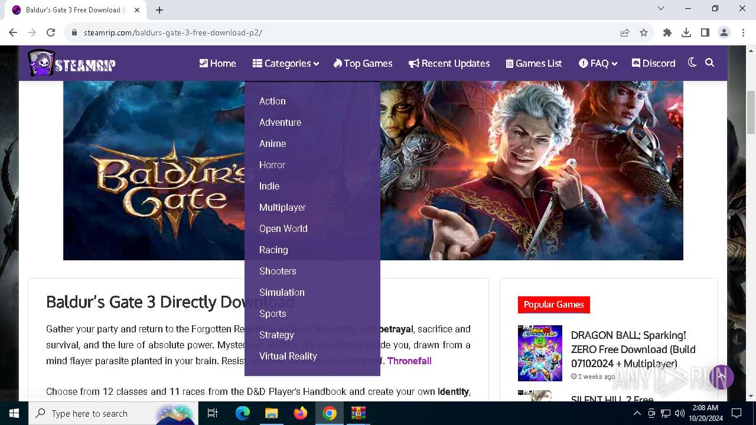Go back with the browser back arrow
Screen dimensions: 756x425
point(13,32)
